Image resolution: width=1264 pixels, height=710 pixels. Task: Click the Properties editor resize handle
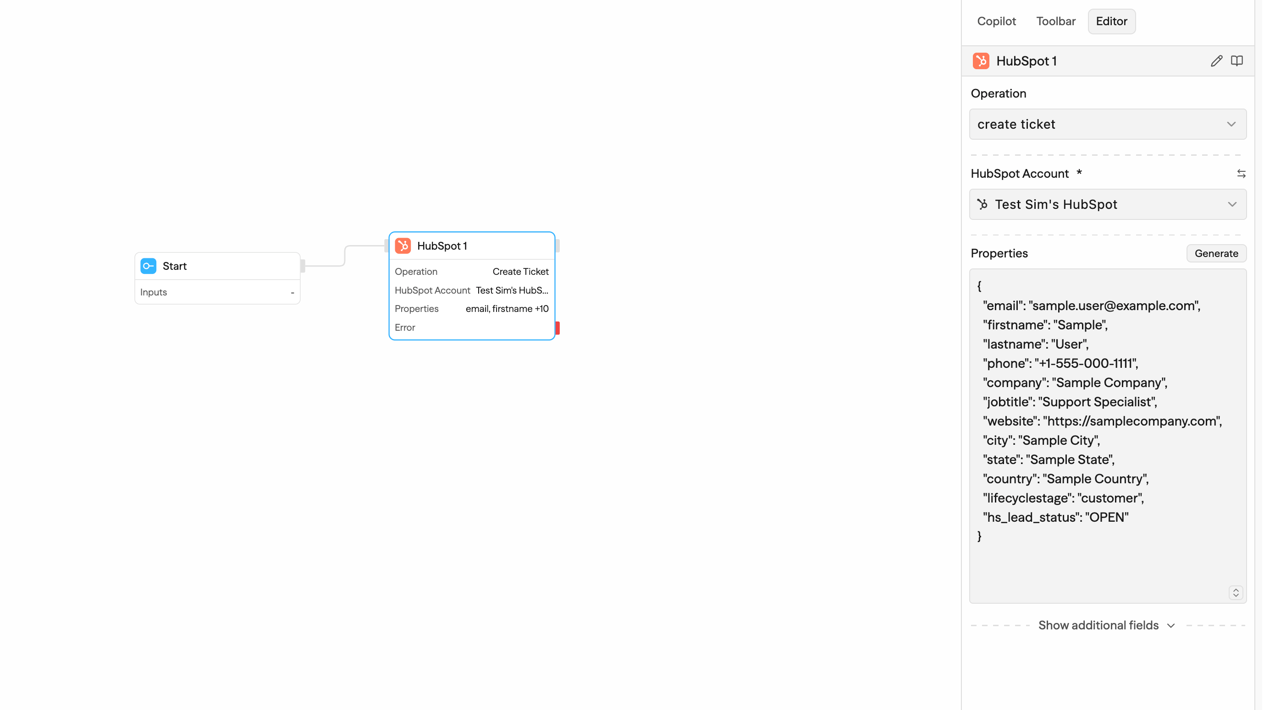(1235, 592)
